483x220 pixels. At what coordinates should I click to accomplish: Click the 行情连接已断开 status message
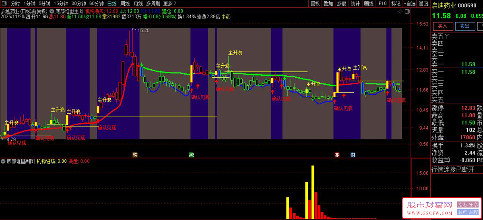coord(453,169)
